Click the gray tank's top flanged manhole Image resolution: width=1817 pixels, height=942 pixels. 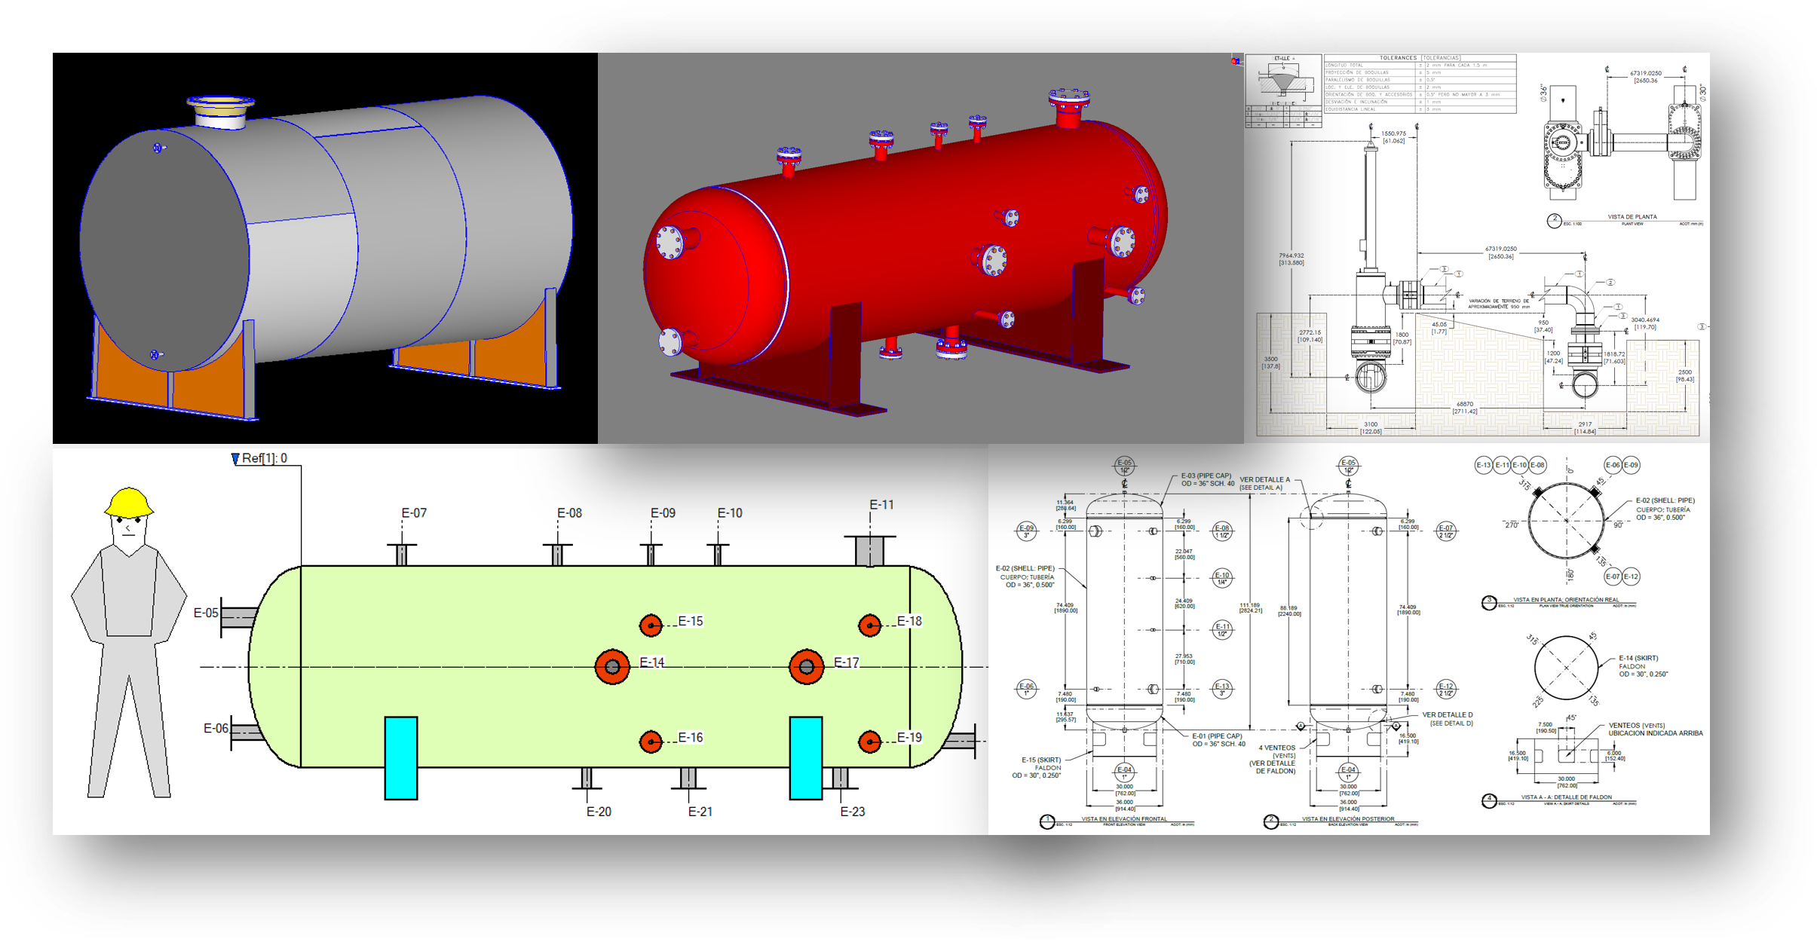220,112
